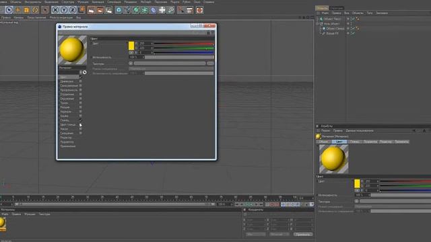The width and height of the screenshot is (431, 242).
Task: Open the middle dropdown in coordinates panel bottom
Action: (x=279, y=235)
